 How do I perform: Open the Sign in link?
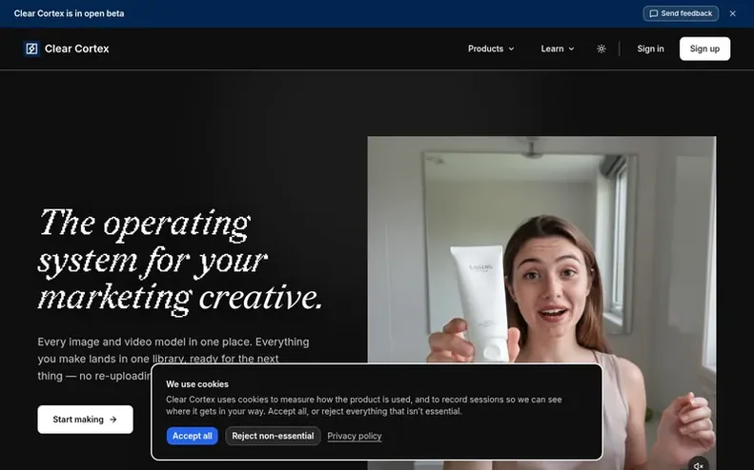(650, 49)
